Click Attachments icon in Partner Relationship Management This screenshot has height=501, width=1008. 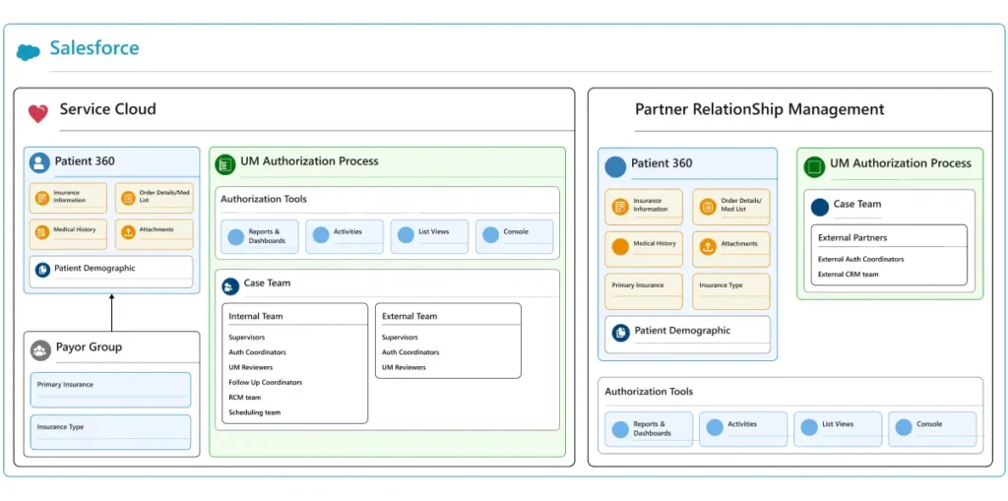[708, 246]
